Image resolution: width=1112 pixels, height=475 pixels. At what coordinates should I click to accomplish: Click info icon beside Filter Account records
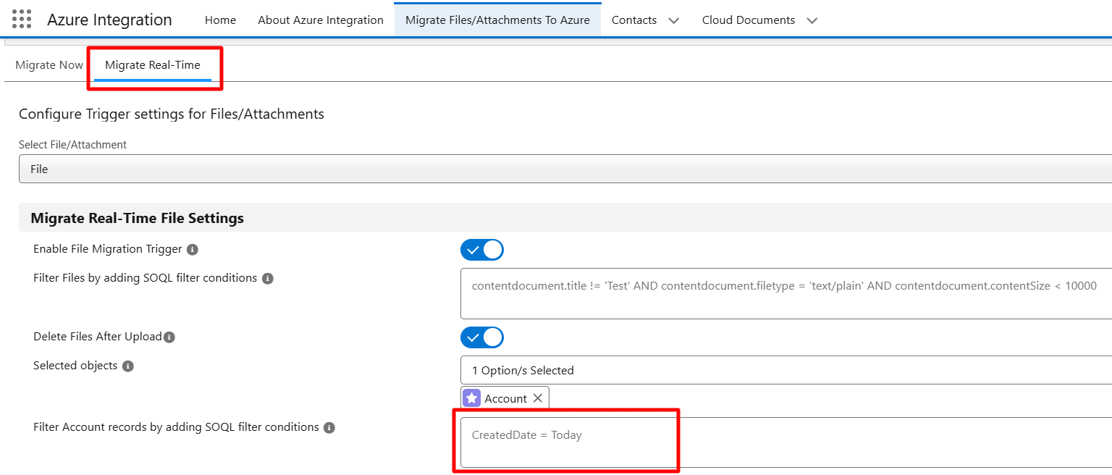point(329,427)
